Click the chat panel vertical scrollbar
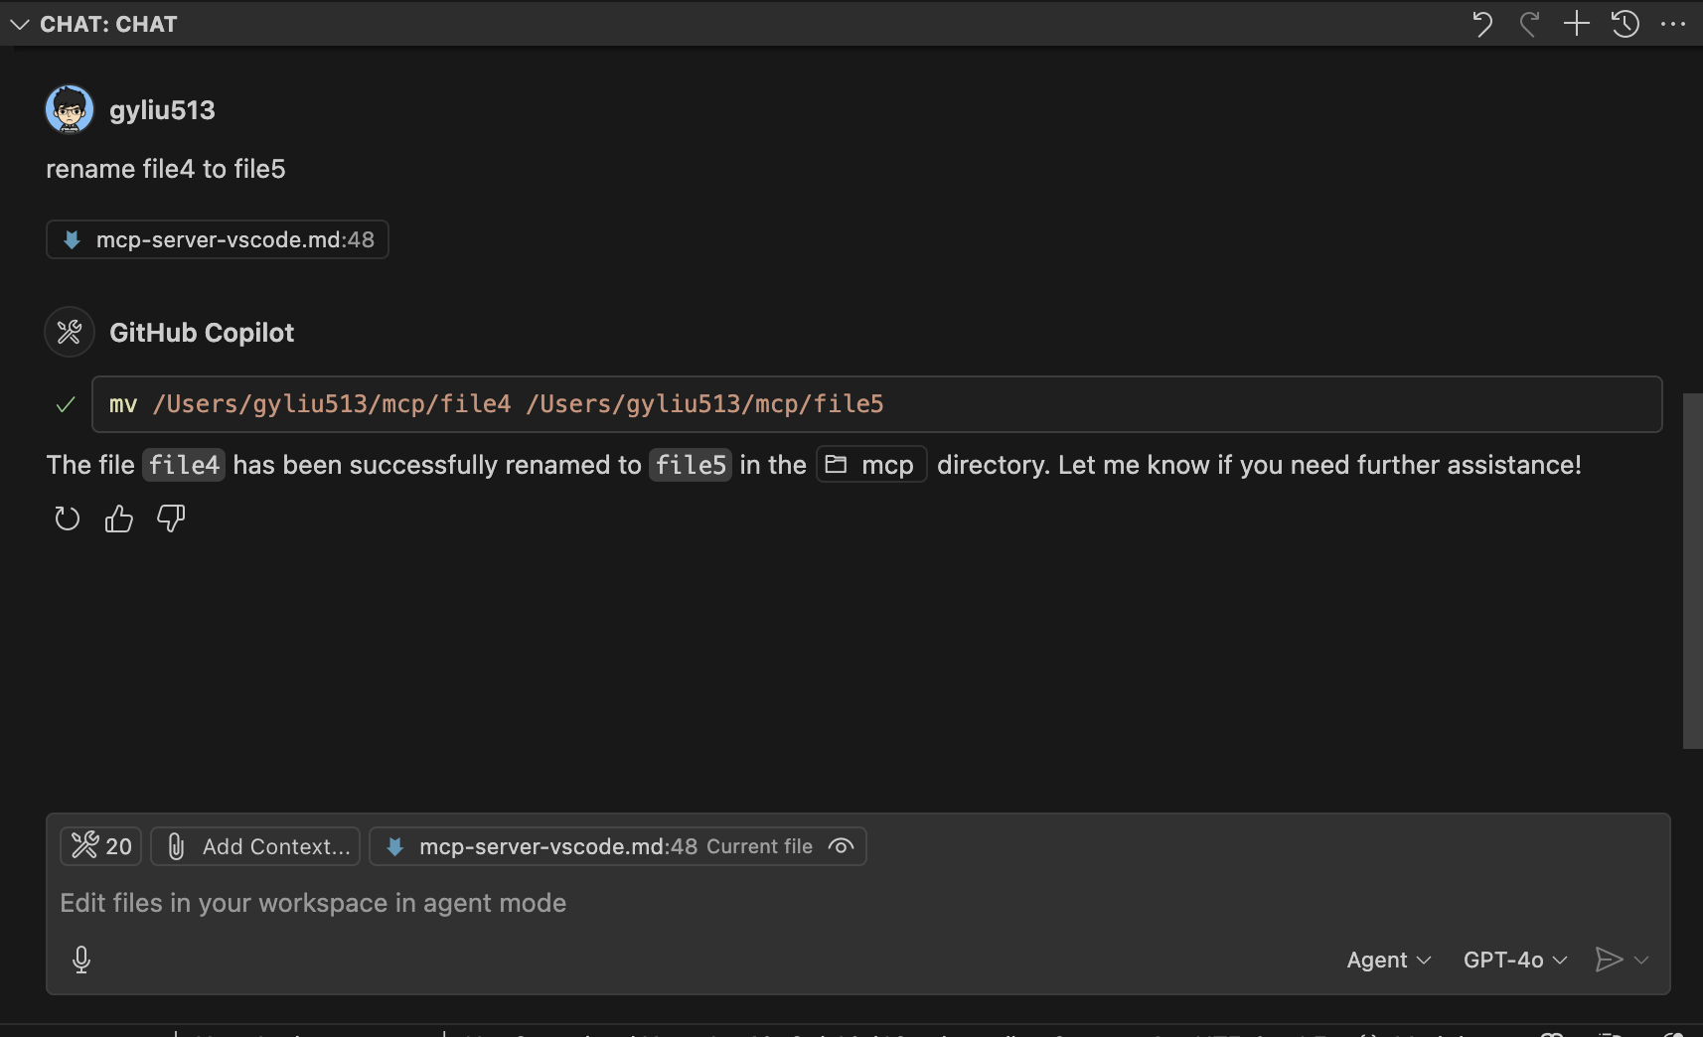The width and height of the screenshot is (1703, 1037). pos(1692,571)
